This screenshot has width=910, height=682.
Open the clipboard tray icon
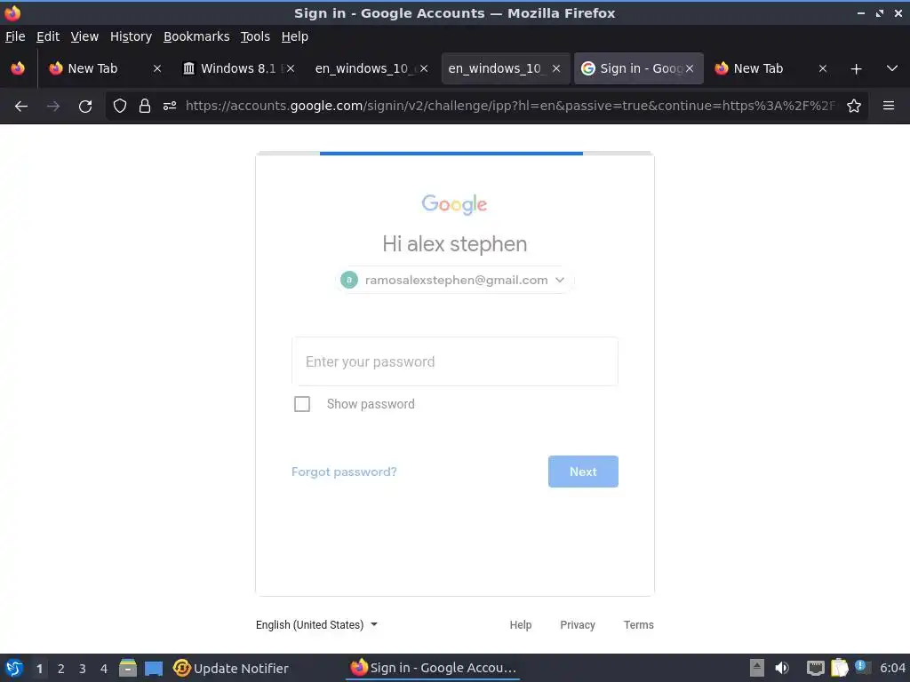pos(839,668)
